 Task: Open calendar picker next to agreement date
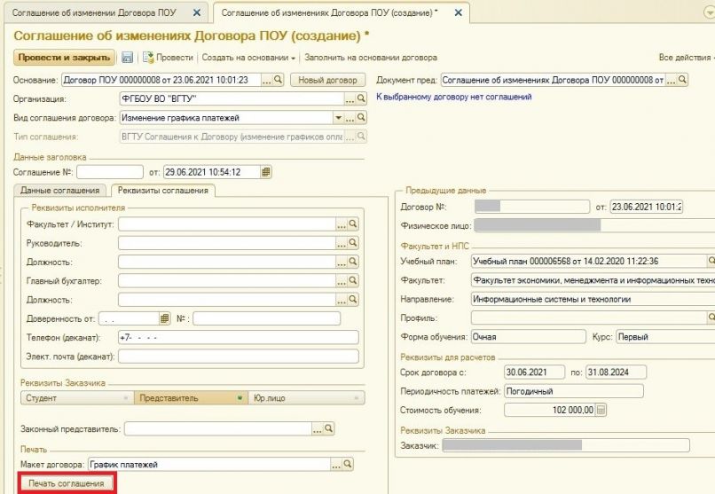tap(266, 172)
